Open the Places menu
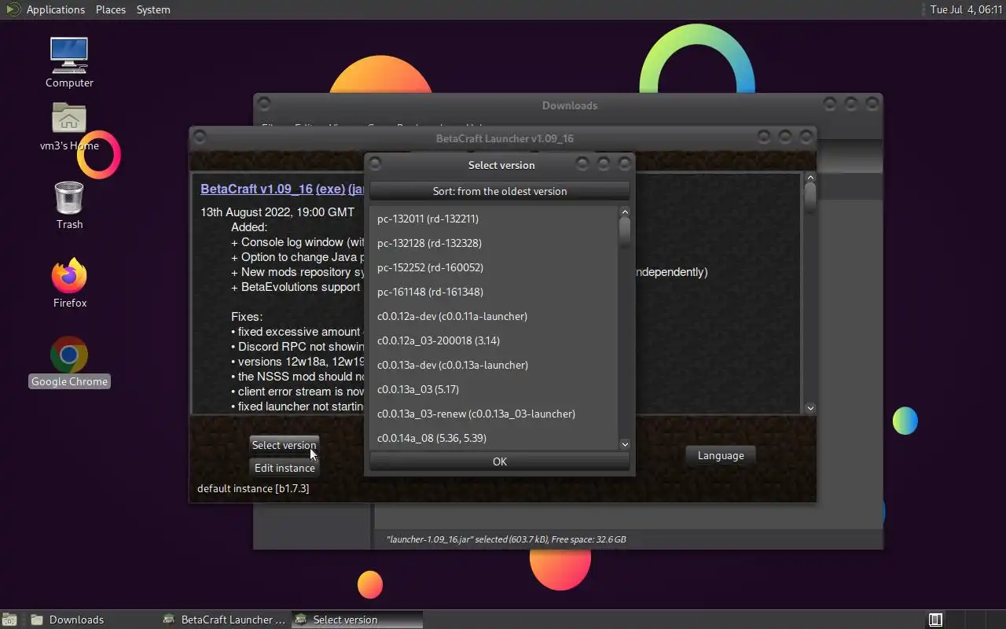 point(111,9)
